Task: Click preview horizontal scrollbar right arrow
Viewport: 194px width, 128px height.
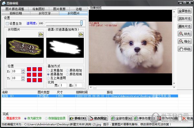Action: coord(174,87)
